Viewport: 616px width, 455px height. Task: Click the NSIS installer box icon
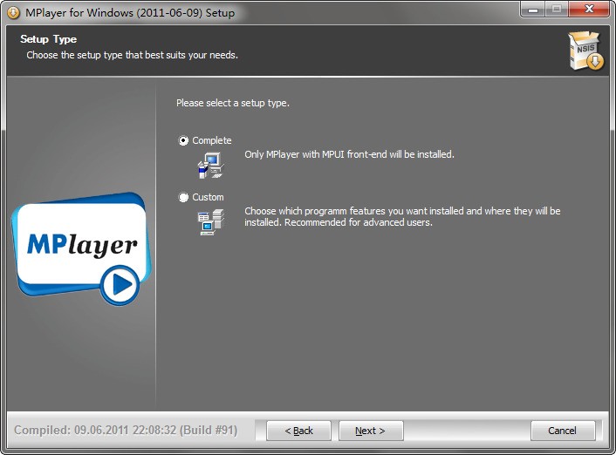[585, 51]
